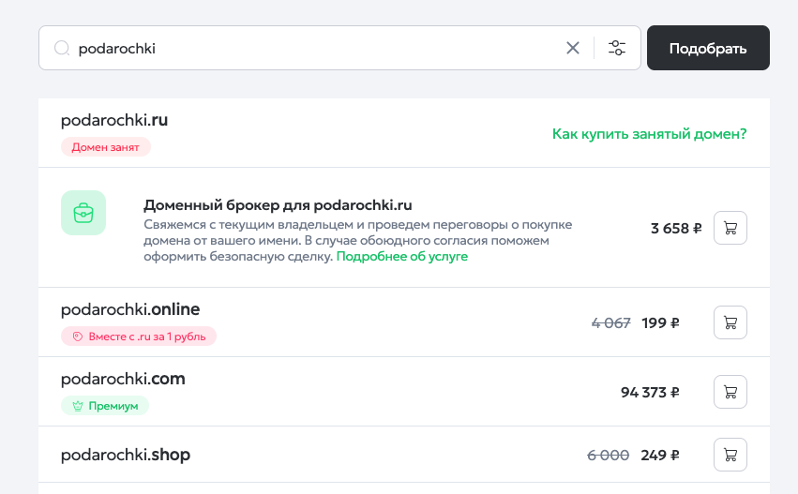The height and width of the screenshot is (494, 798).
Task: Click the green briefcase broker icon
Action: click(83, 213)
